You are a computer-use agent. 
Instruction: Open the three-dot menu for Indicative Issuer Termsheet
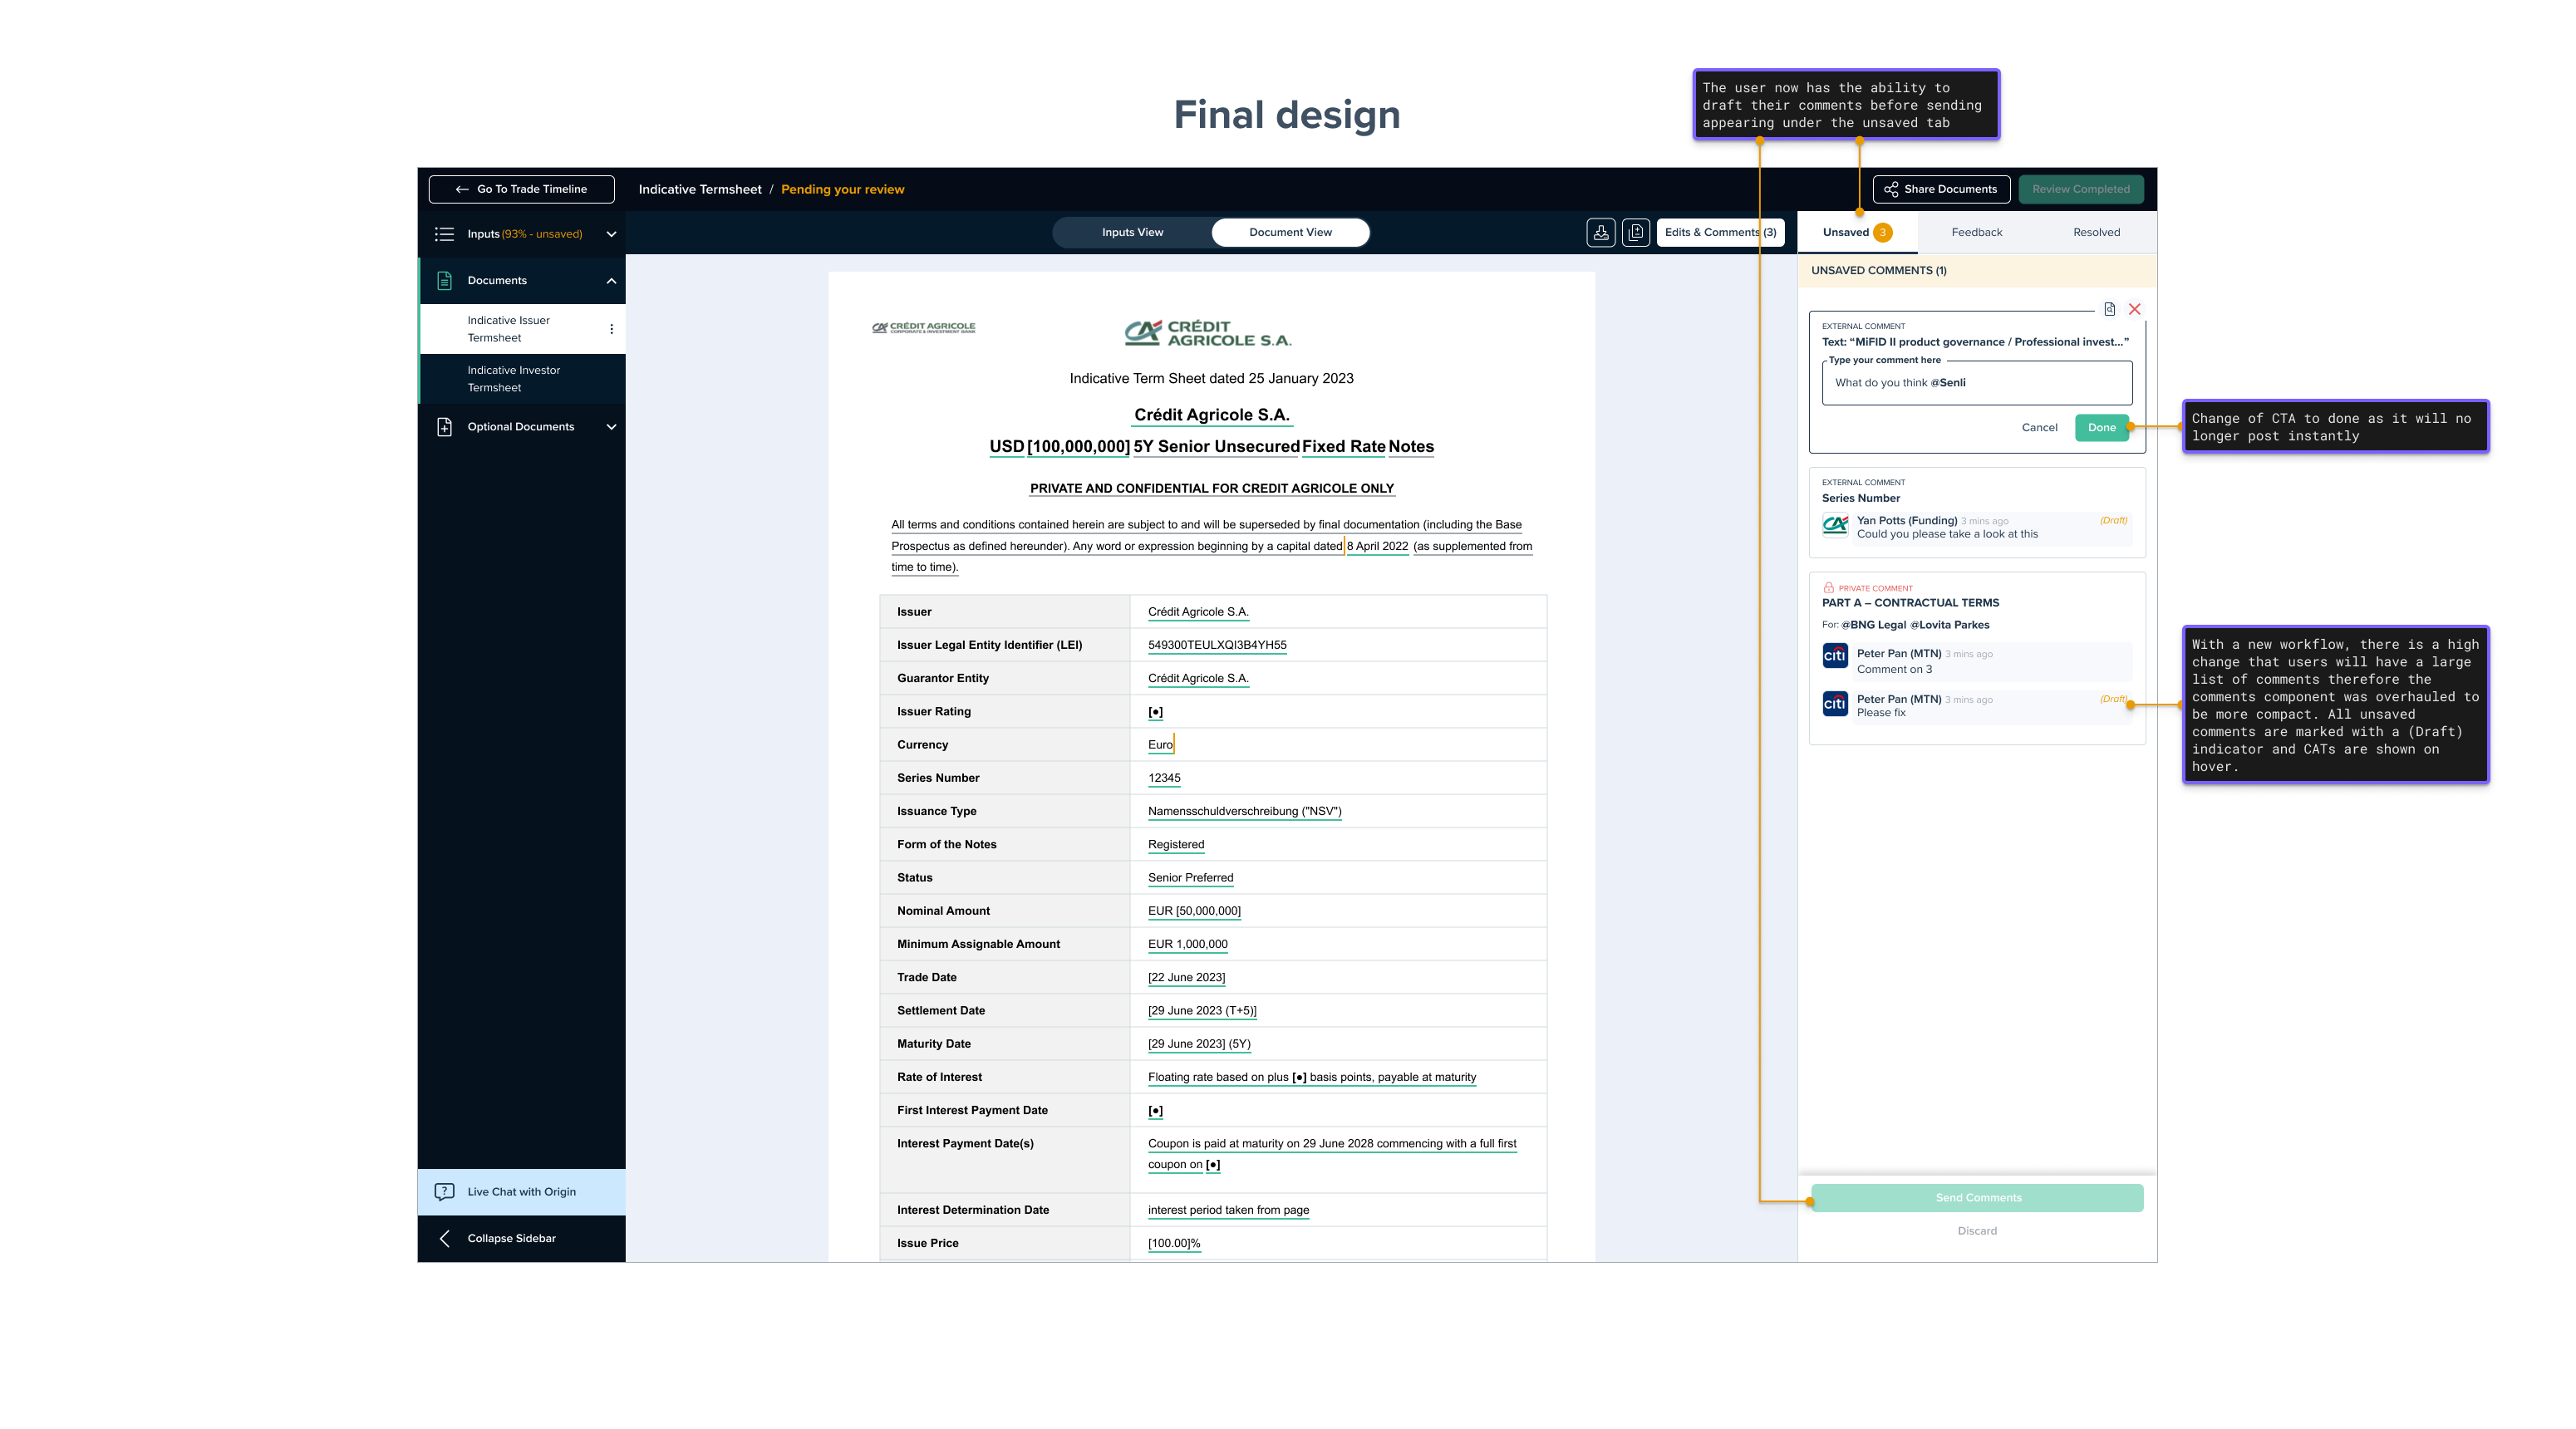point(612,329)
